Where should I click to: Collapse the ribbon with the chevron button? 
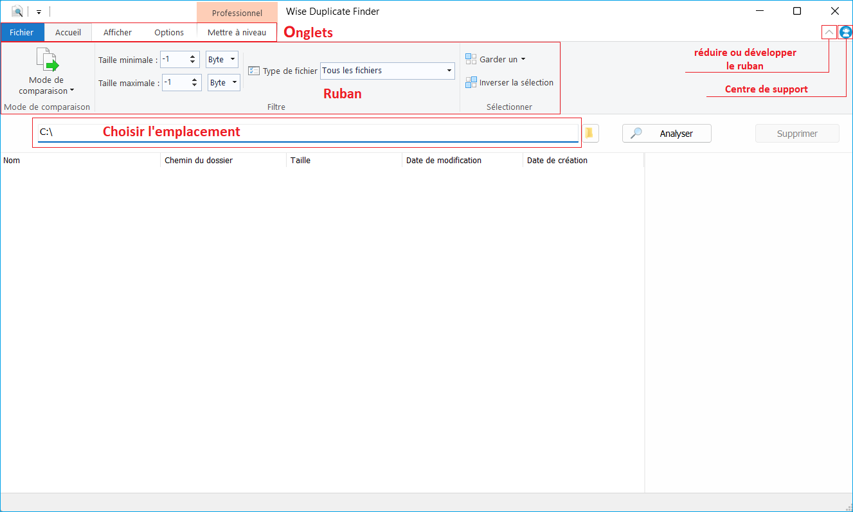(x=829, y=32)
